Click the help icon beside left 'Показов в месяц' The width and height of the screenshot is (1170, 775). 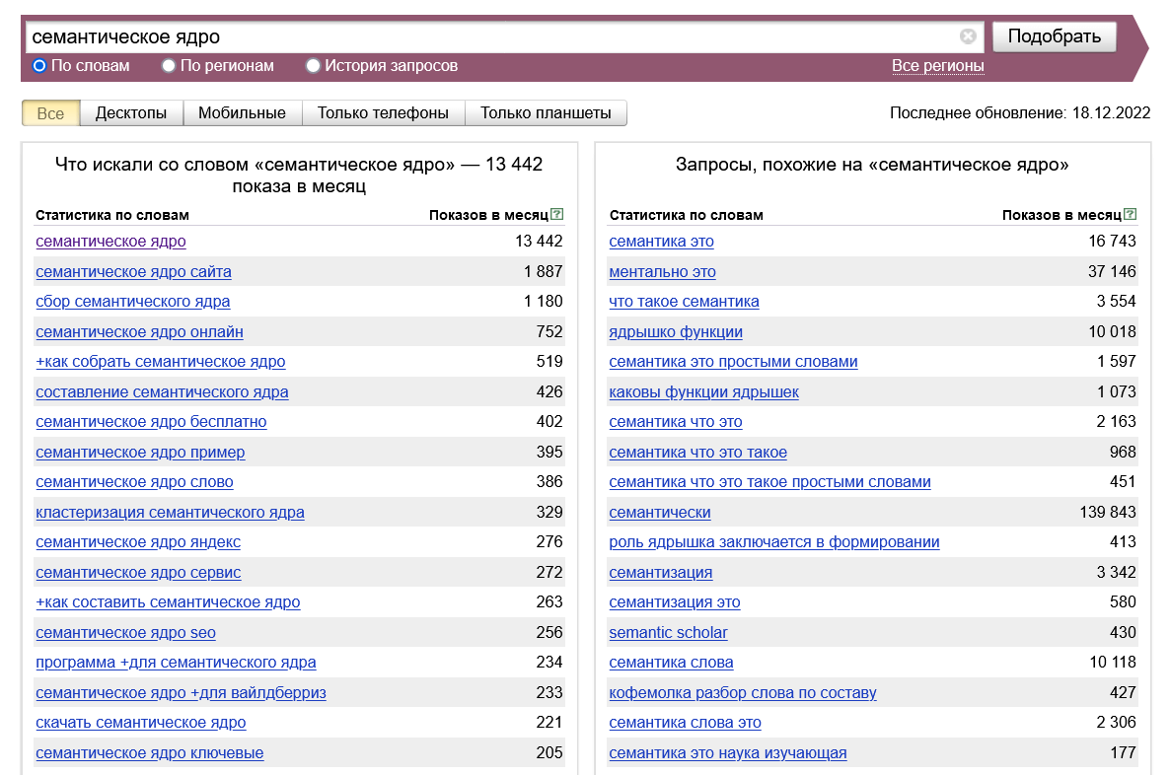(x=557, y=214)
